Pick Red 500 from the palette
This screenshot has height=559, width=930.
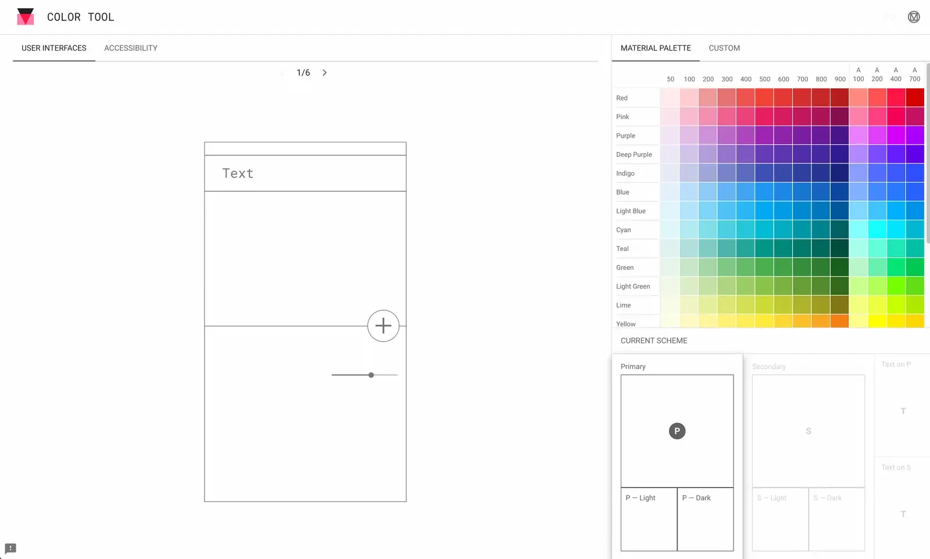click(x=764, y=98)
